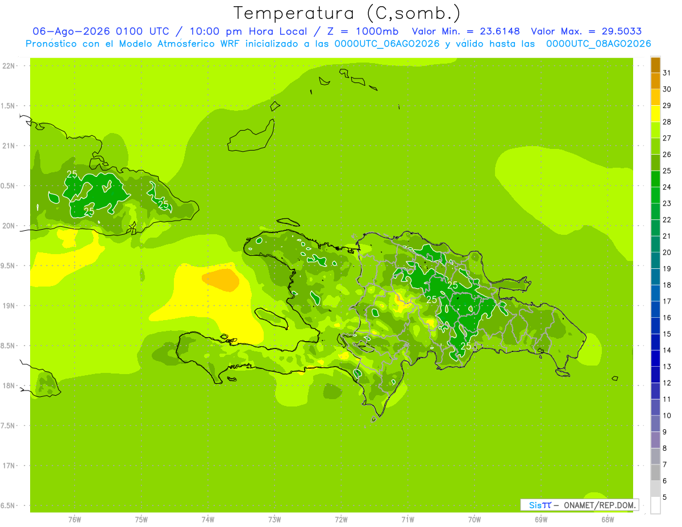Select the yellow swatch between 28 and 29
The image size is (682, 527).
tap(655, 114)
